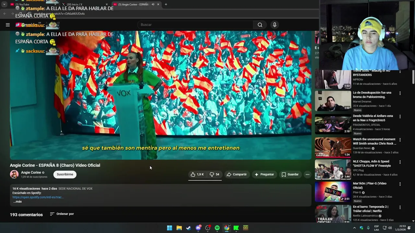Open options menu for Will Smith video
This screenshot has width=415, height=233.
click(x=400, y=140)
